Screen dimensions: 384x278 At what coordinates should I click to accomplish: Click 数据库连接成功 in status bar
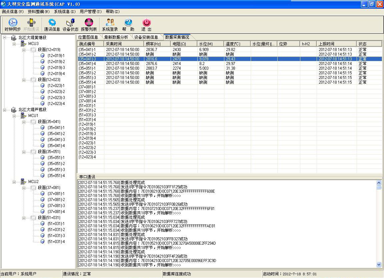click(177, 274)
